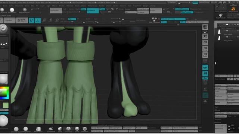Toggle Draw mode in the top shelf
This screenshot has width=239, height=134.
tap(38, 20)
